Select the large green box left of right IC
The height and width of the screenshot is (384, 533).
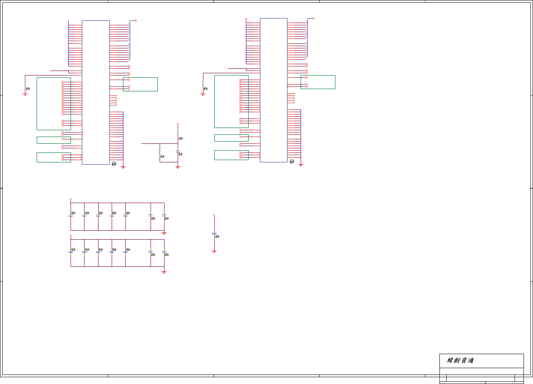pyautogui.click(x=231, y=101)
